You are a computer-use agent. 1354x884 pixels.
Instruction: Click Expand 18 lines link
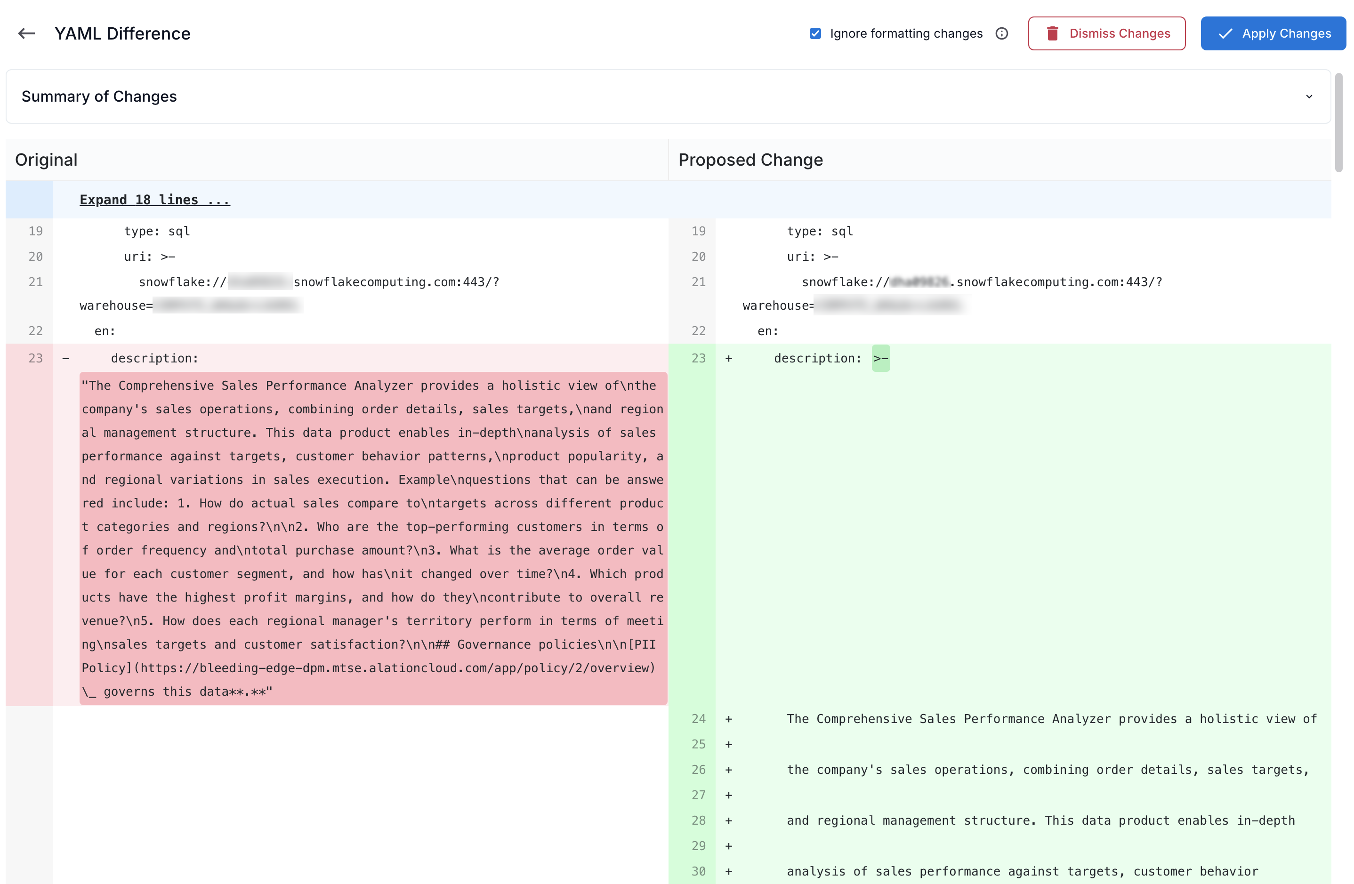[154, 199]
